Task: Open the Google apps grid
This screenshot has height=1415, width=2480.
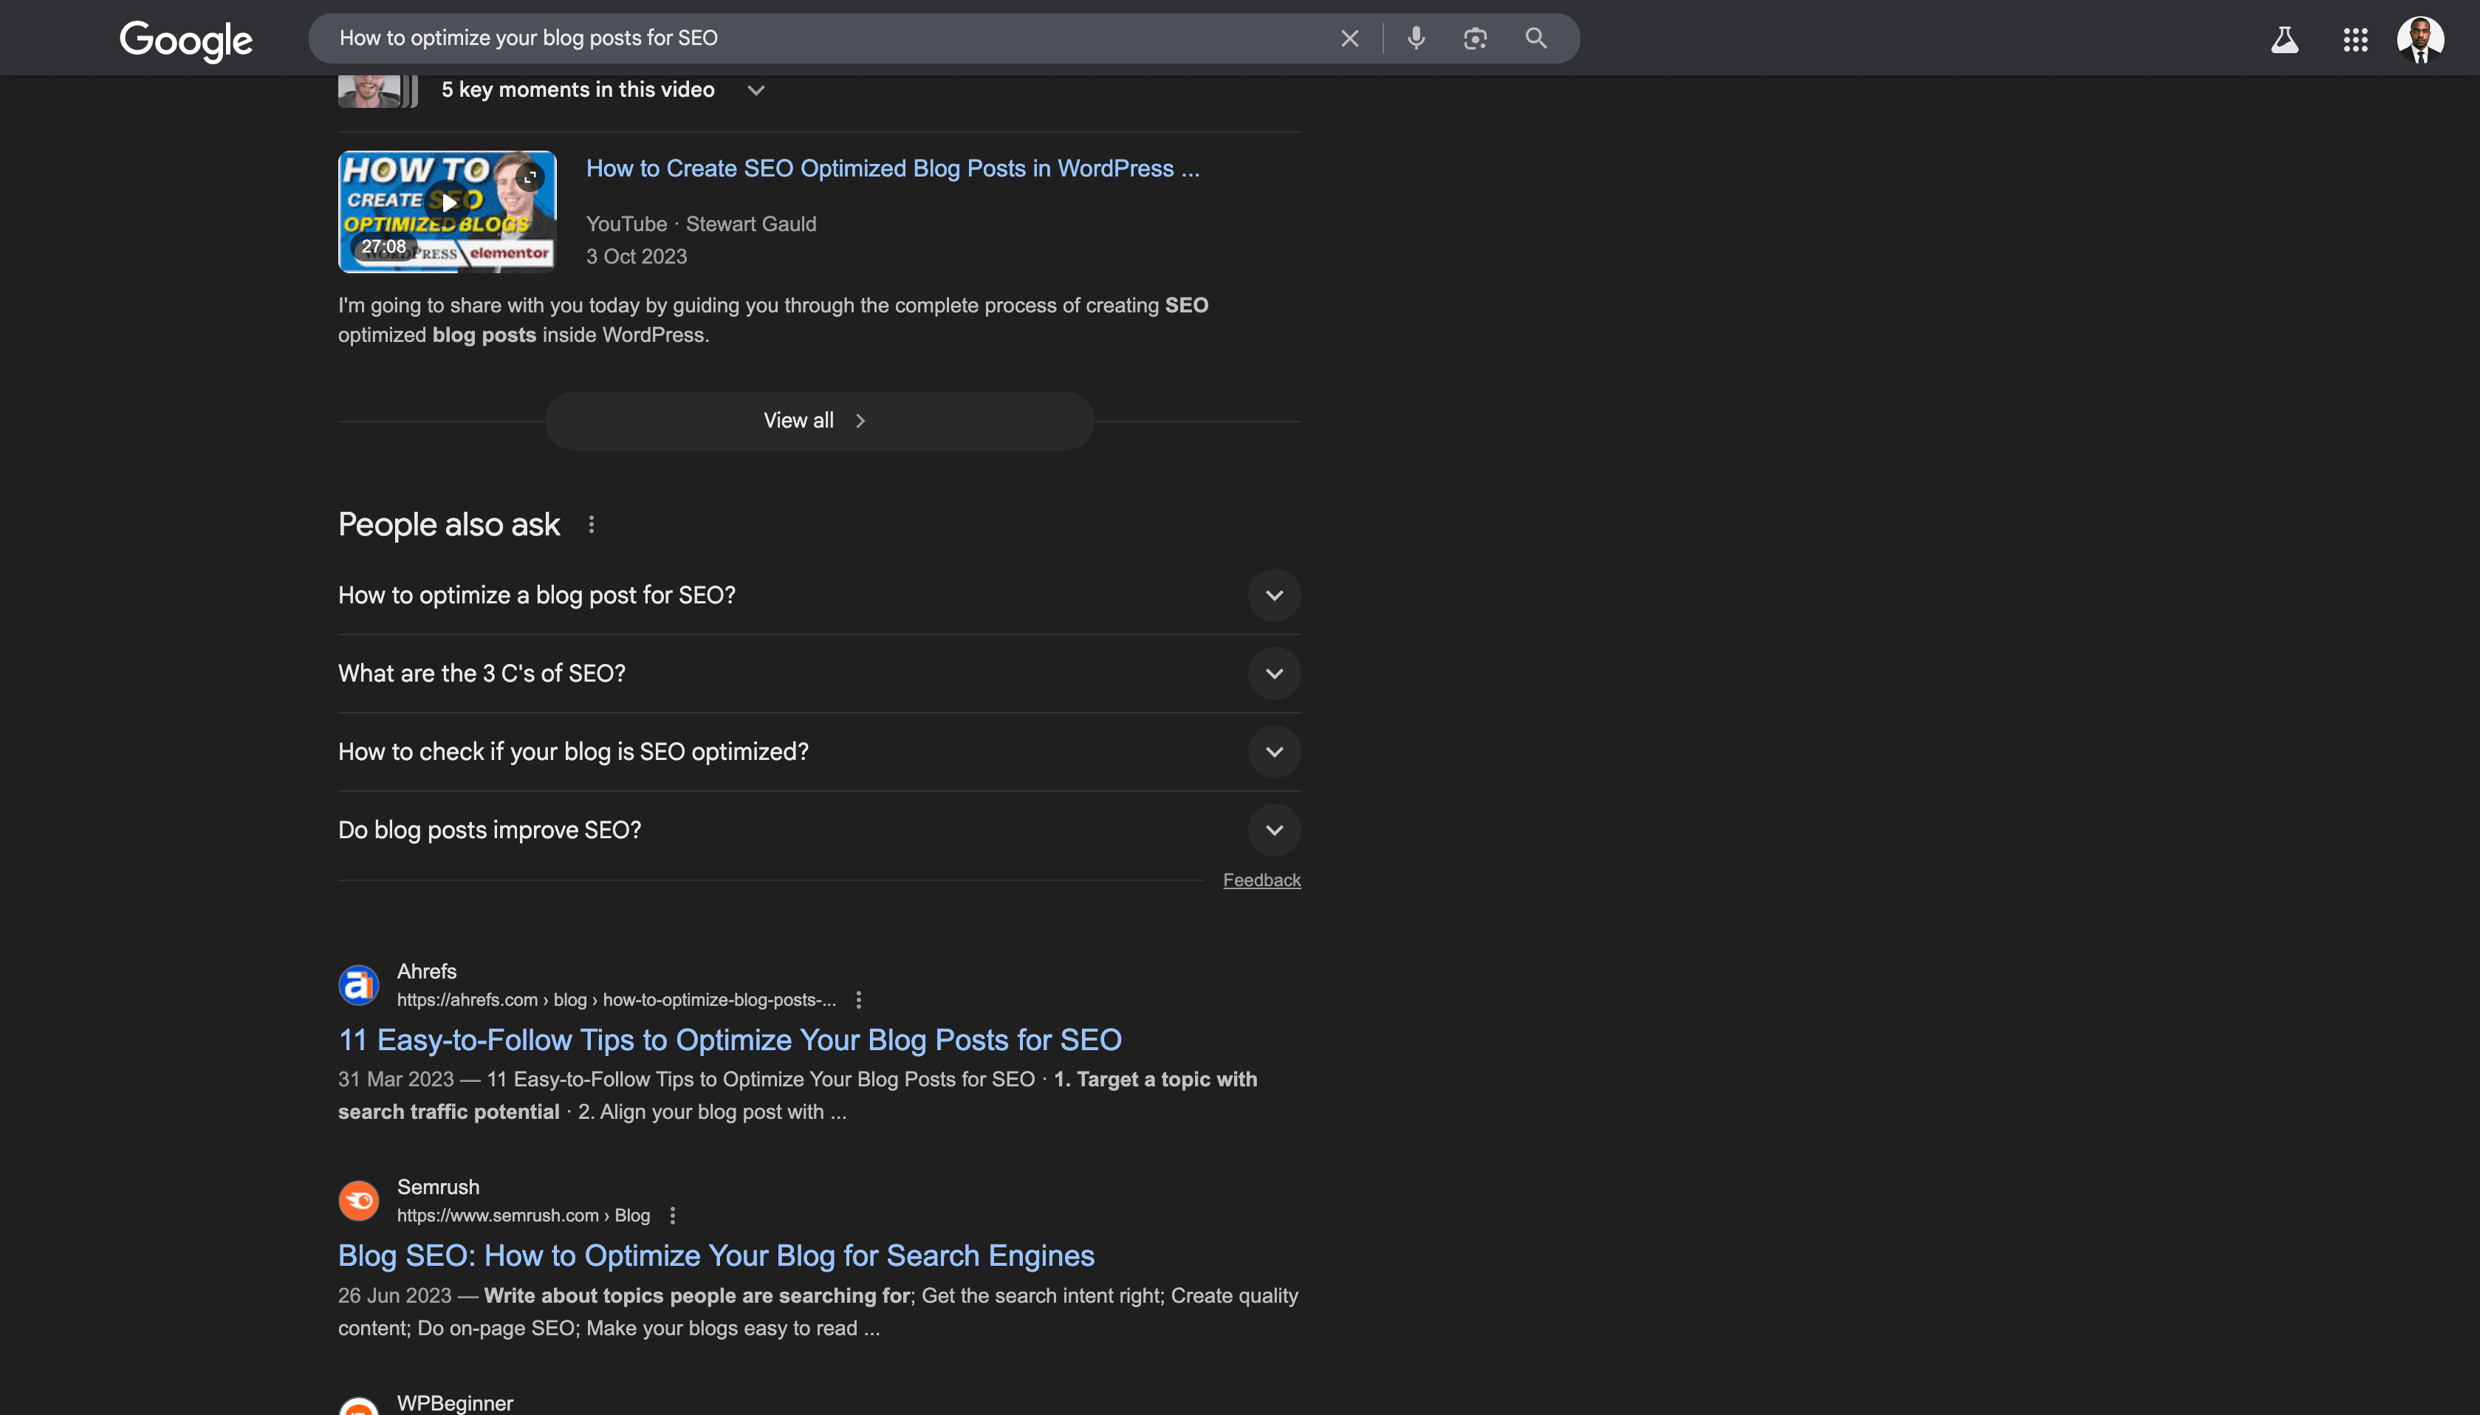Action: [2354, 40]
